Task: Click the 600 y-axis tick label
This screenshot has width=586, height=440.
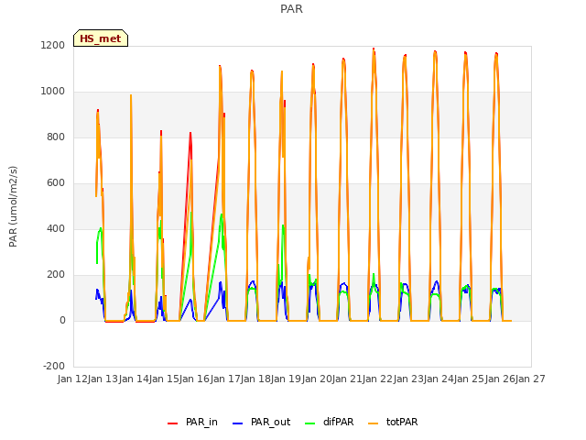Action: pos(56,183)
